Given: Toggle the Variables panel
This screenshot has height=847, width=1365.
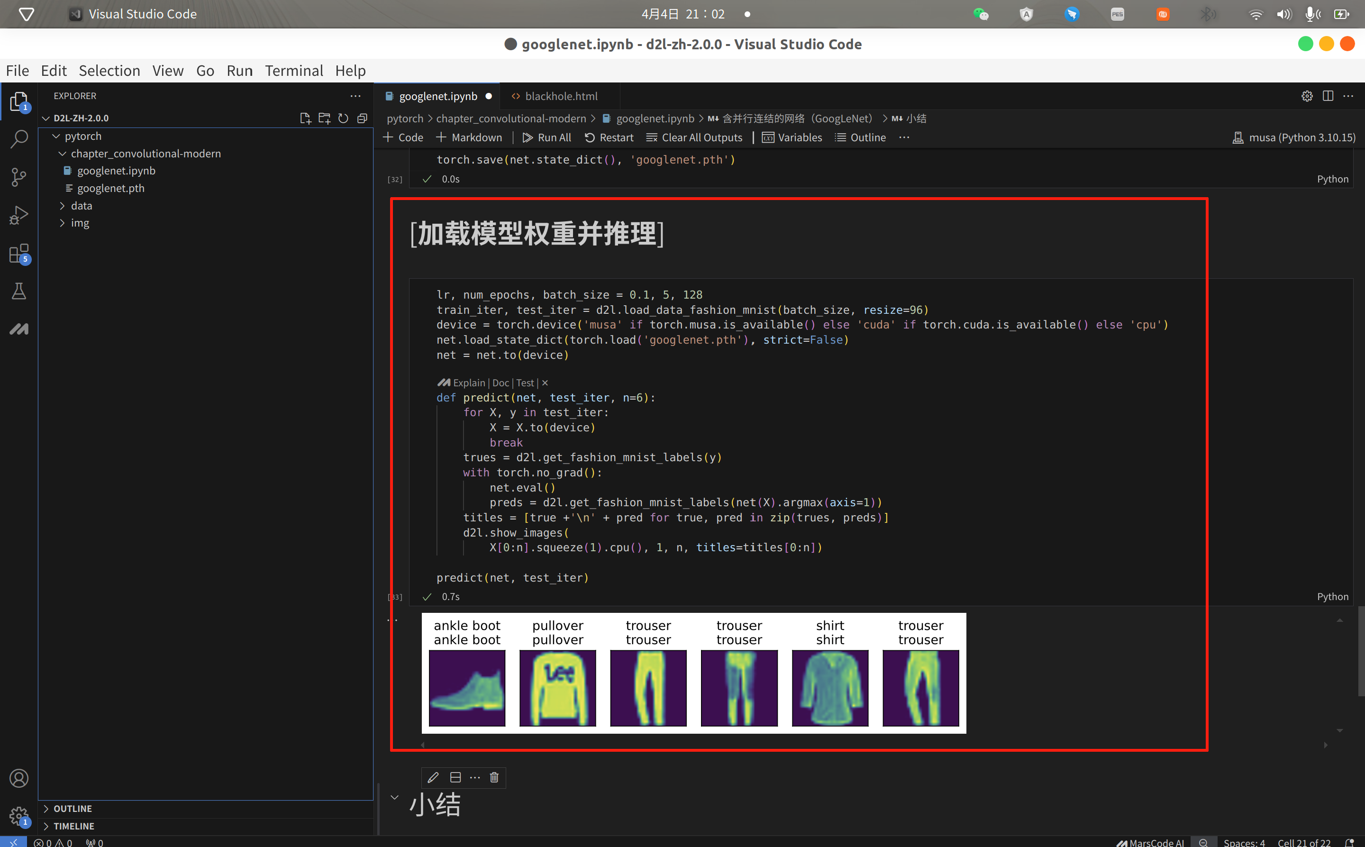Looking at the screenshot, I should tap(792, 138).
